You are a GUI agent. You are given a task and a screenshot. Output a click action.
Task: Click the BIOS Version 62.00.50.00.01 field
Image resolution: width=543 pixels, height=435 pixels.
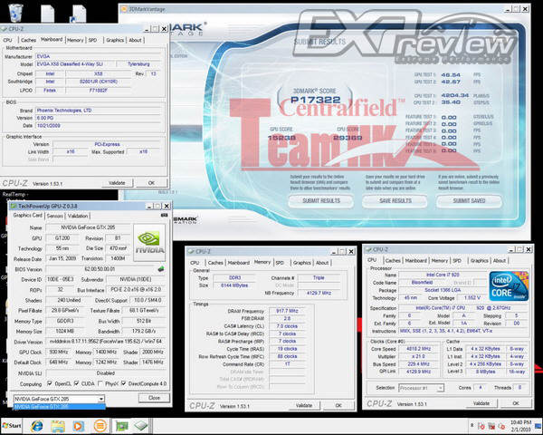point(100,269)
